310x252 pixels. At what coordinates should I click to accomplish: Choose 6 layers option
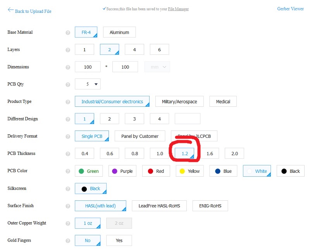159,50
